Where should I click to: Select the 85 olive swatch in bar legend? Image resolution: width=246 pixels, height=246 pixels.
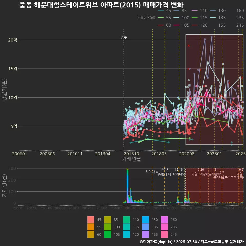click(107, 220)
